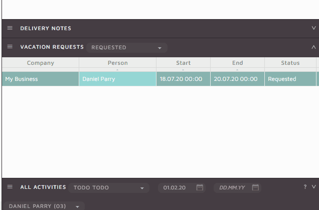This screenshot has width=319, height=210.
Task: Sort by the End column header
Action: (237, 63)
